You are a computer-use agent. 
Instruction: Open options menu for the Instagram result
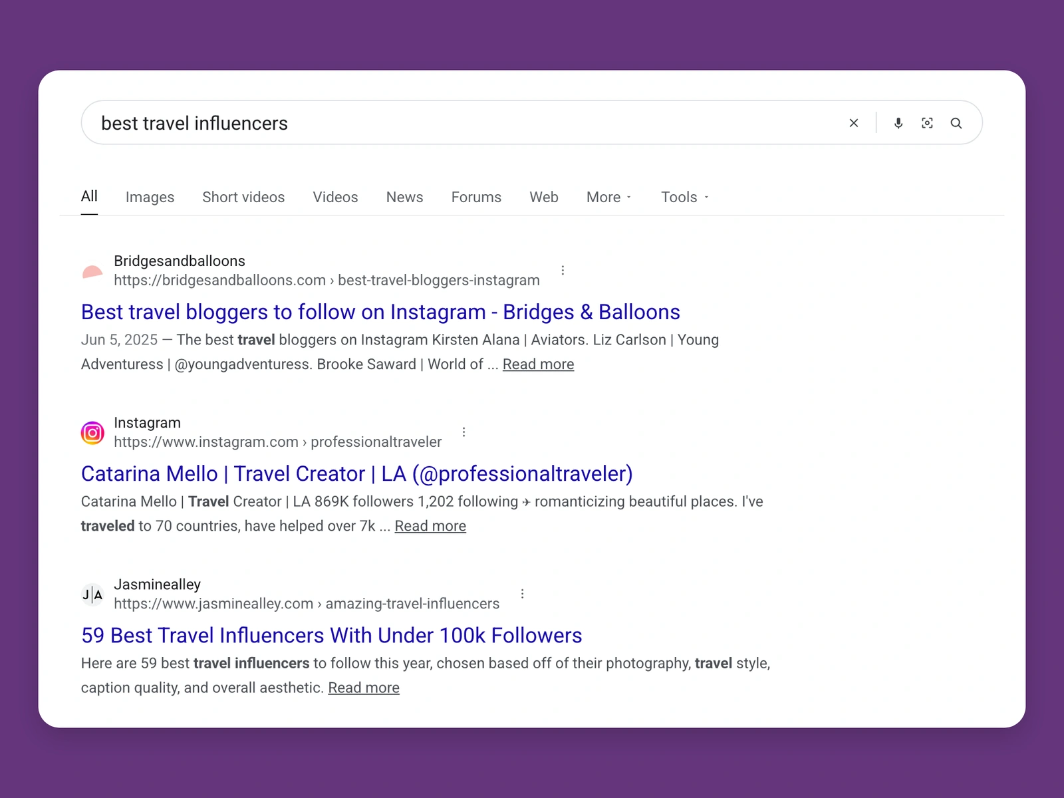[464, 432]
